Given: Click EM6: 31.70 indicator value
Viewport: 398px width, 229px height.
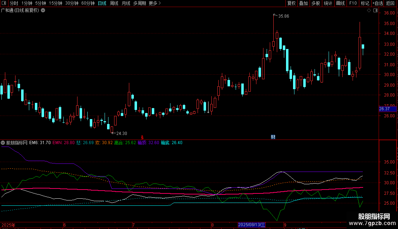Looking at the screenshot, I should coord(40,143).
